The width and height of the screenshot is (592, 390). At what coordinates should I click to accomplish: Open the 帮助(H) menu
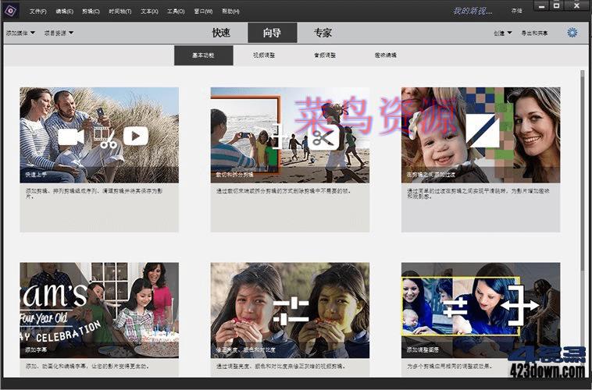click(x=230, y=12)
